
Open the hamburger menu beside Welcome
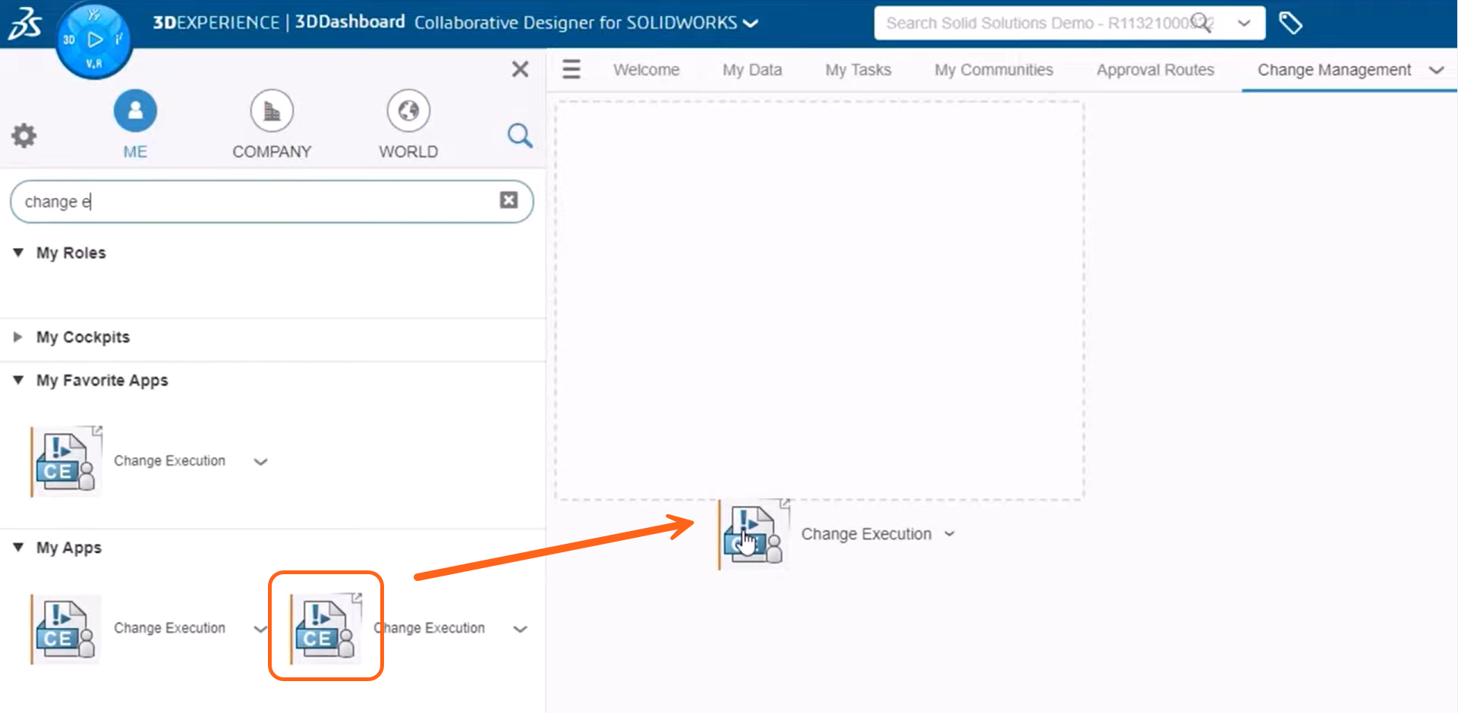coord(572,70)
